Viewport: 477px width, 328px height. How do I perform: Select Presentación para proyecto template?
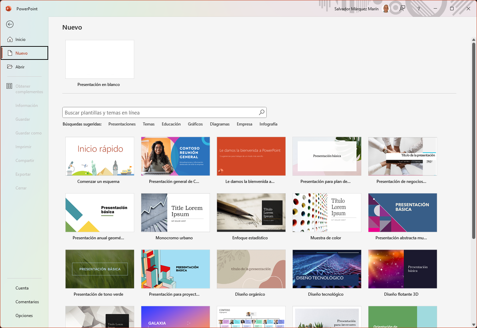click(176, 269)
